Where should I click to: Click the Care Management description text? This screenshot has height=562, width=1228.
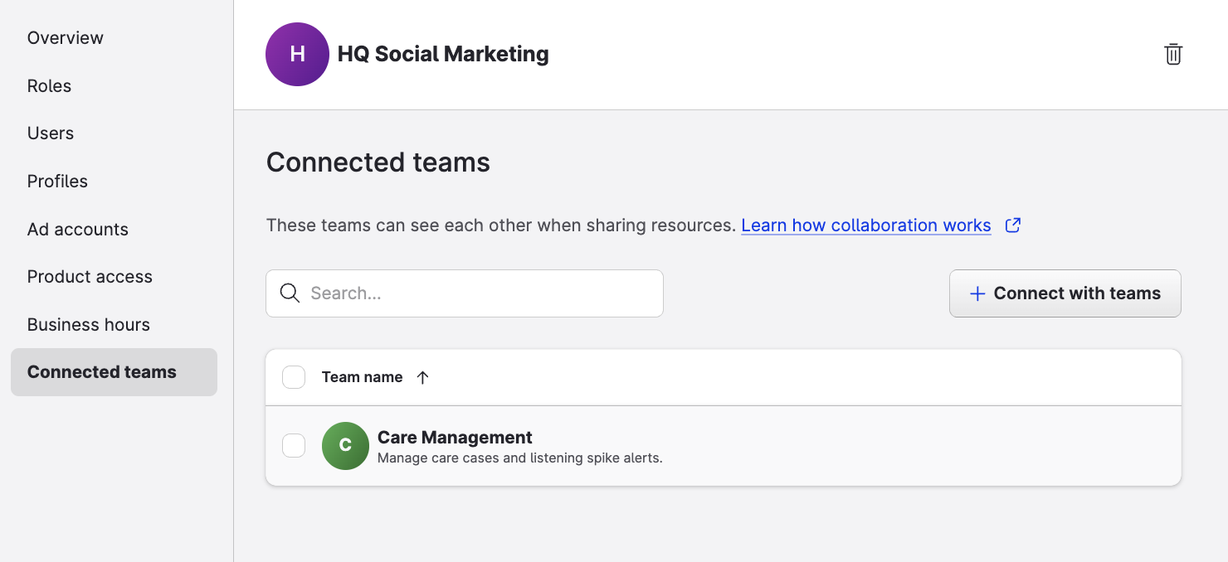pos(520,458)
